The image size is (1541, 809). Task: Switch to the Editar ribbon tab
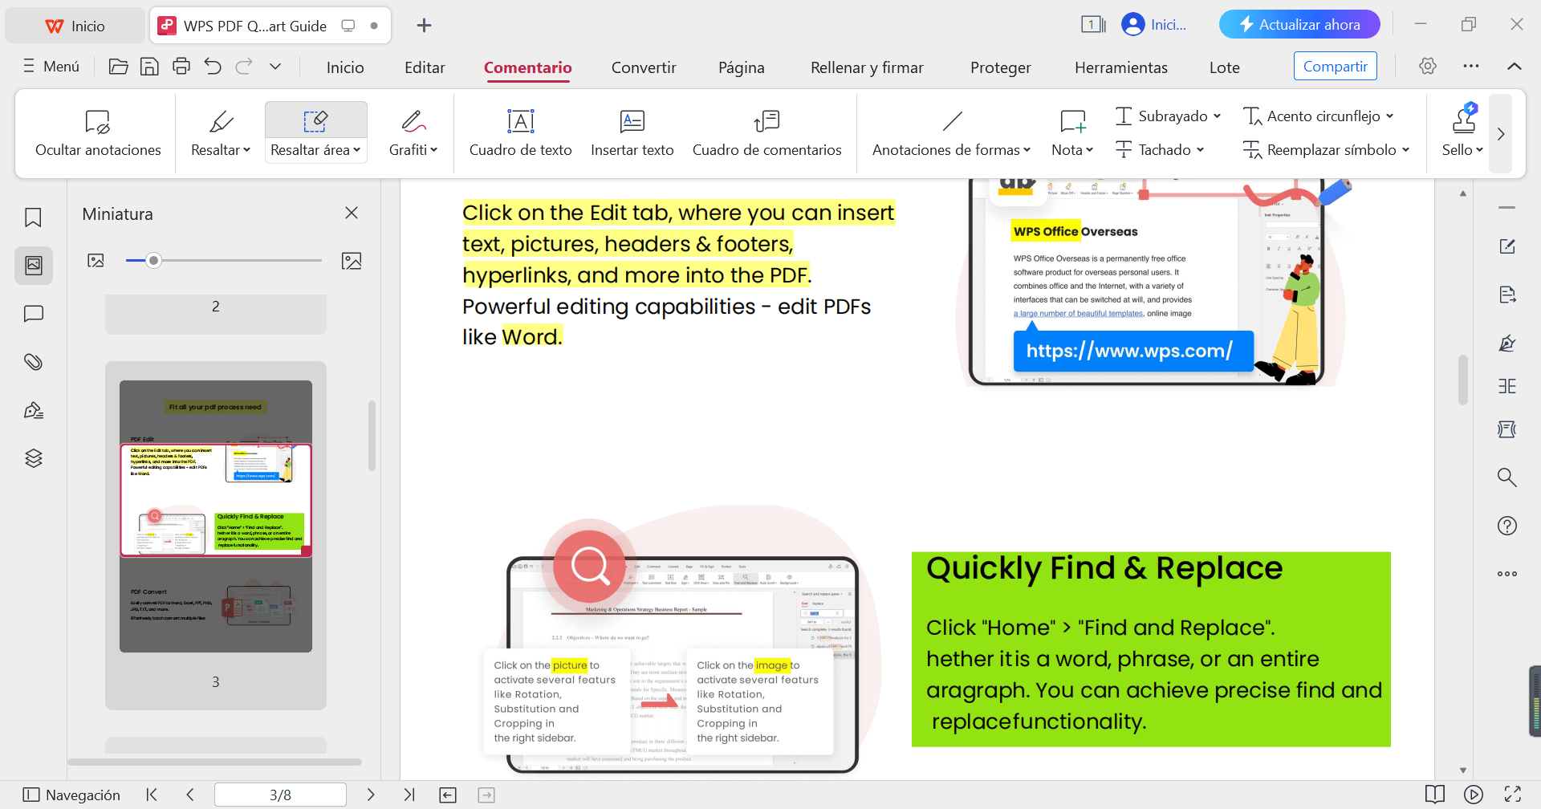(425, 67)
